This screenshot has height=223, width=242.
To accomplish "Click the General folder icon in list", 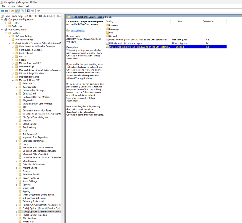I will pyautogui.click(x=107, y=36).
